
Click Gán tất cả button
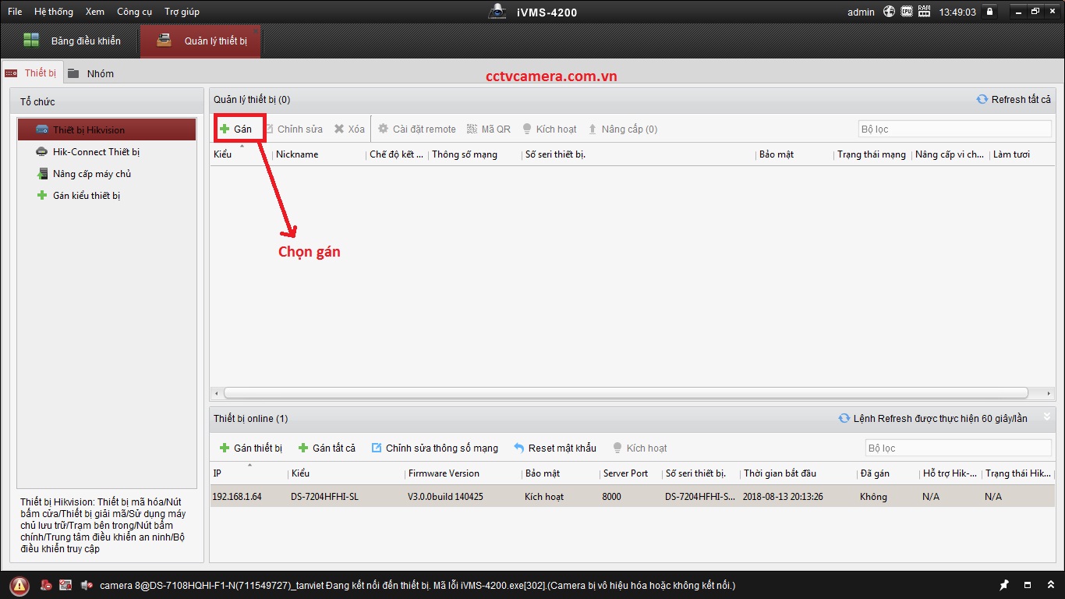(x=327, y=448)
